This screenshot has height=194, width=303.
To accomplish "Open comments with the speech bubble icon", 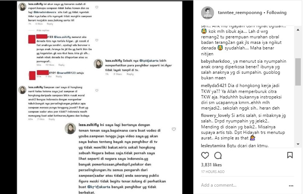I will (218, 155).
